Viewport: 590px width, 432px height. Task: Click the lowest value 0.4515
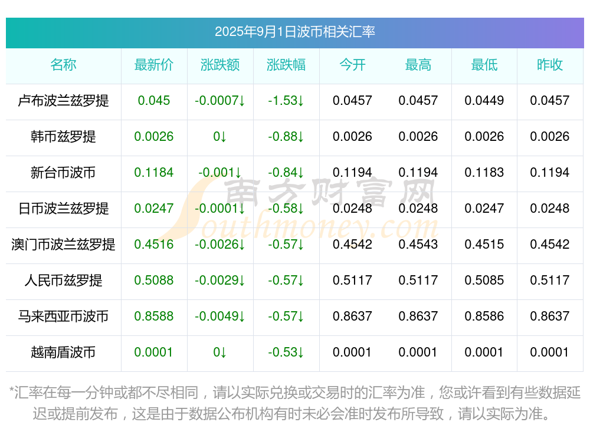[484, 245]
